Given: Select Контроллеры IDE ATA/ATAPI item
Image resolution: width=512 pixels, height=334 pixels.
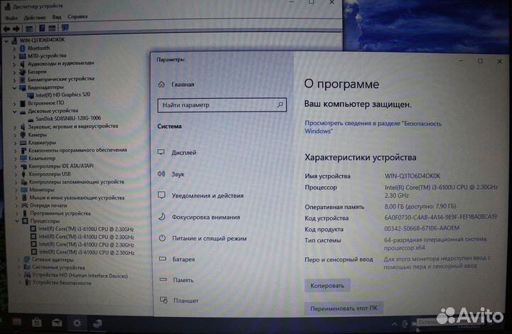Looking at the screenshot, I should [61, 166].
